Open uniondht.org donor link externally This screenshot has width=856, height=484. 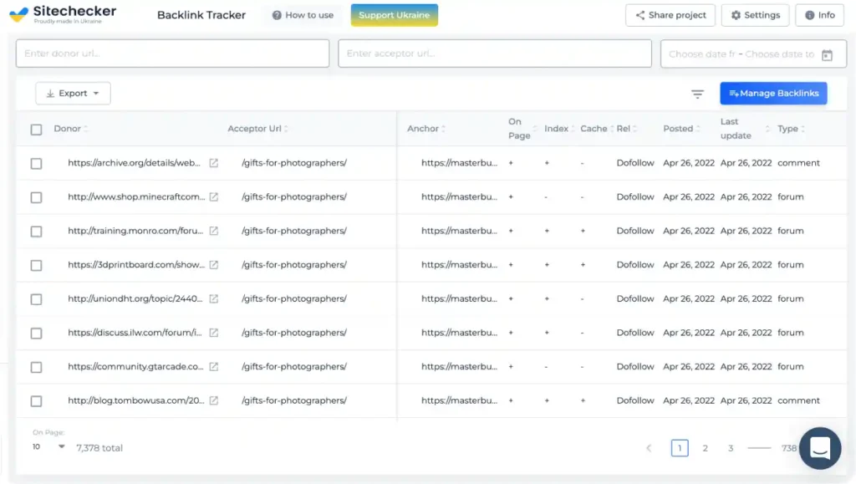(x=214, y=299)
